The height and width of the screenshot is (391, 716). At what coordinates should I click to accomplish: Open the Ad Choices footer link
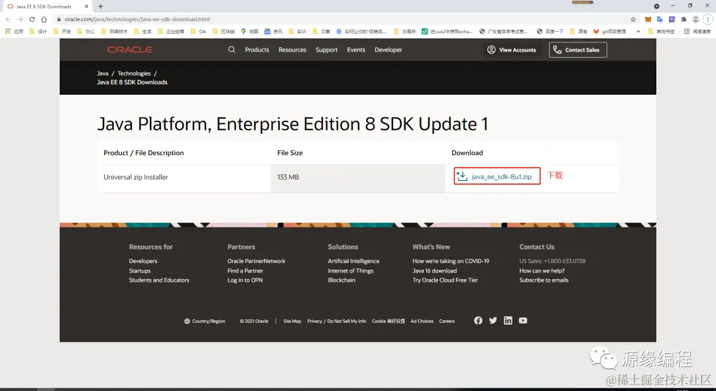tap(422, 321)
